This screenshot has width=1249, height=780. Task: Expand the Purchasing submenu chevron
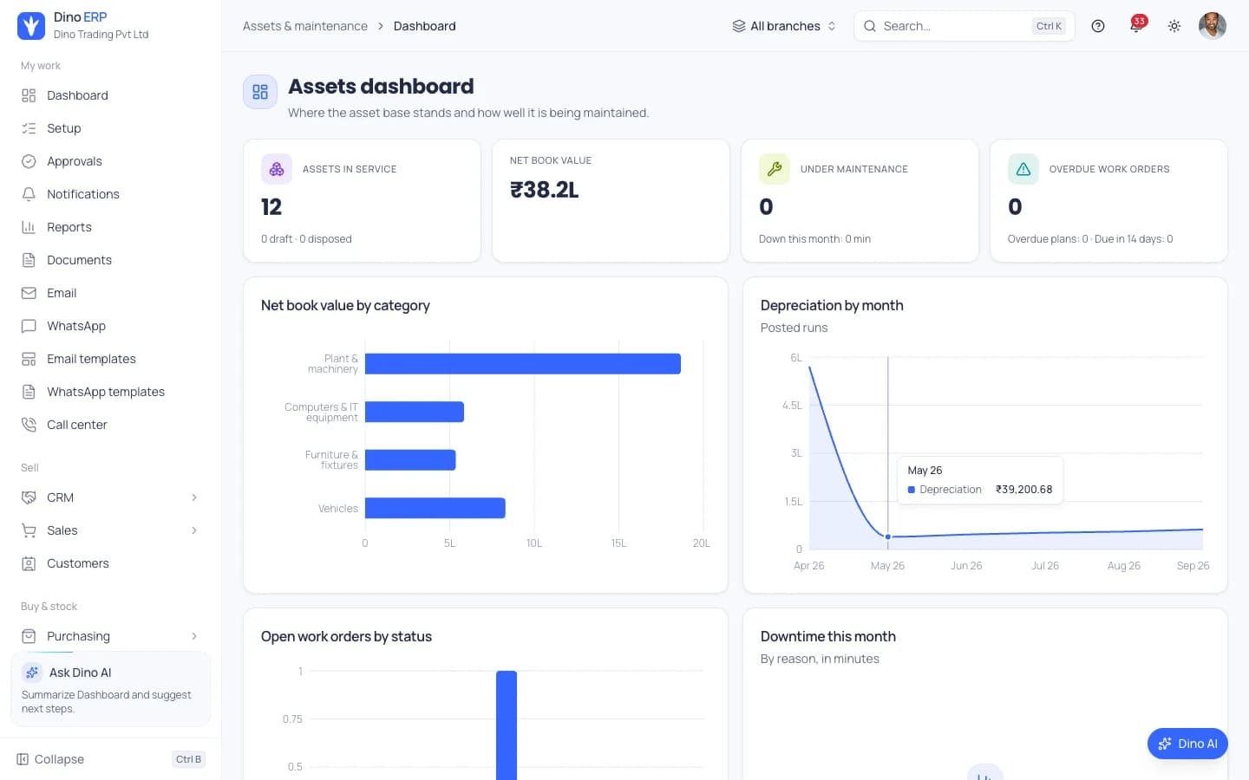194,636
